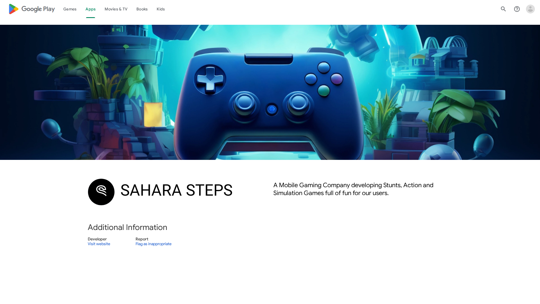Select the Apps tab
The height and width of the screenshot is (304, 540).
pyautogui.click(x=91, y=9)
